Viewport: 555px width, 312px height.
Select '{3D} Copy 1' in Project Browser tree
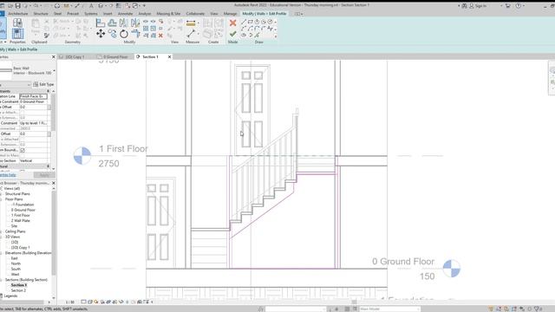[x=21, y=248]
